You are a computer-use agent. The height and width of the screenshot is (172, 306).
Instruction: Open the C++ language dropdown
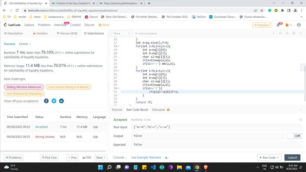pos(121,33)
